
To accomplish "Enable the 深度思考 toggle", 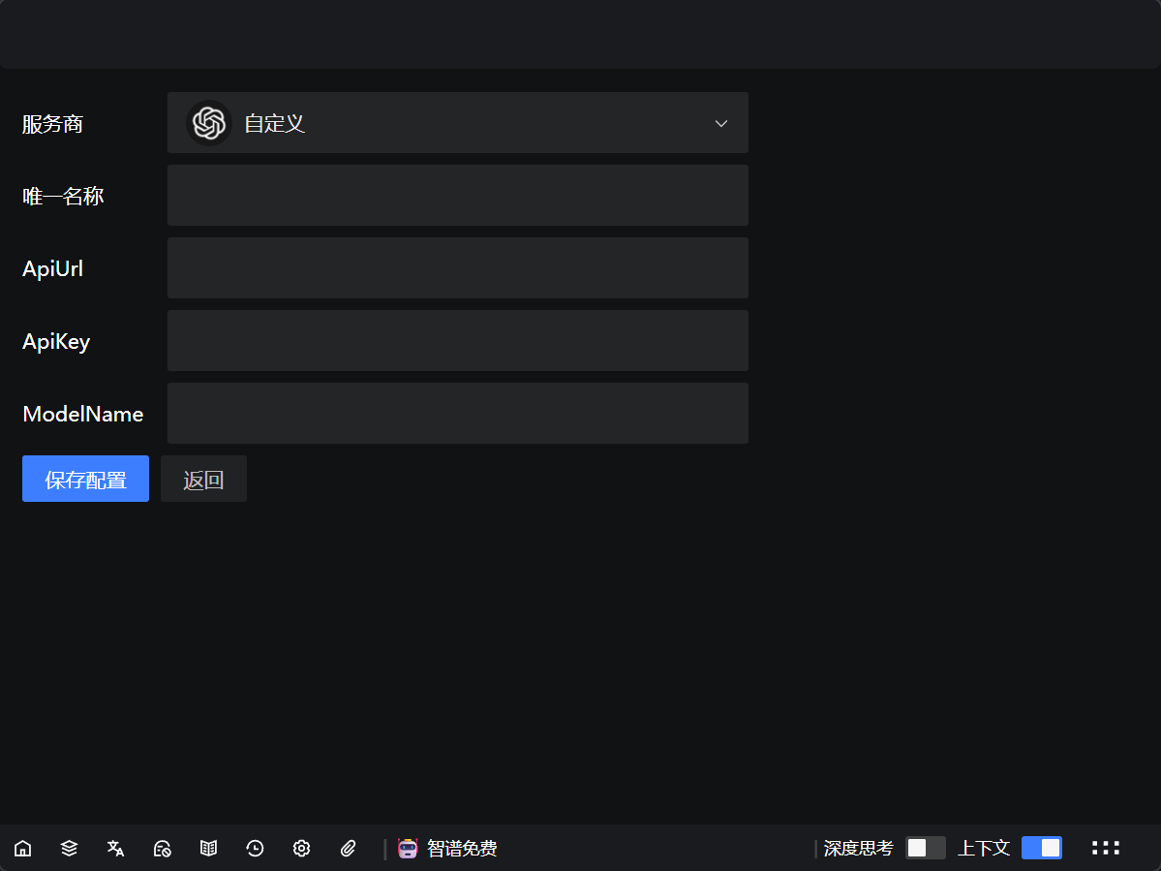I will [925, 849].
